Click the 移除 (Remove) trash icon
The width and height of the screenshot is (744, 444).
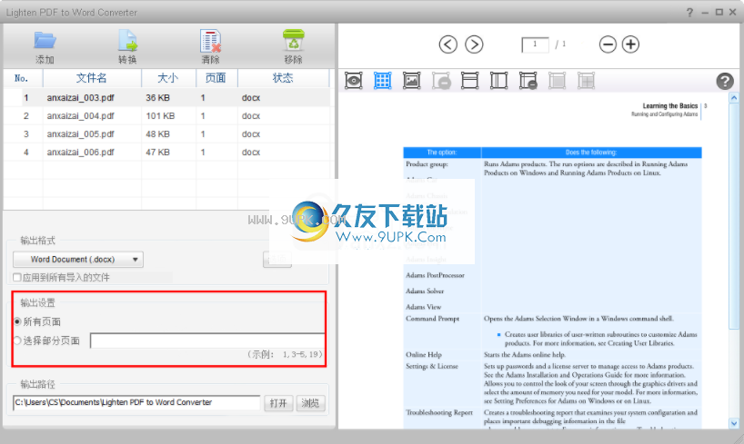point(293,40)
